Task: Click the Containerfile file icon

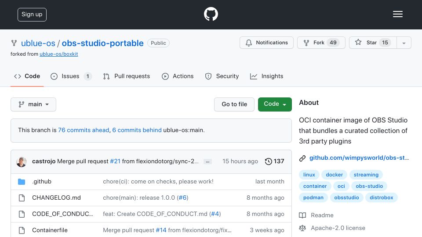Action: pyautogui.click(x=22, y=230)
